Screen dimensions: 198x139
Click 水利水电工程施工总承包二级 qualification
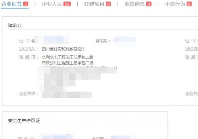click(67, 57)
